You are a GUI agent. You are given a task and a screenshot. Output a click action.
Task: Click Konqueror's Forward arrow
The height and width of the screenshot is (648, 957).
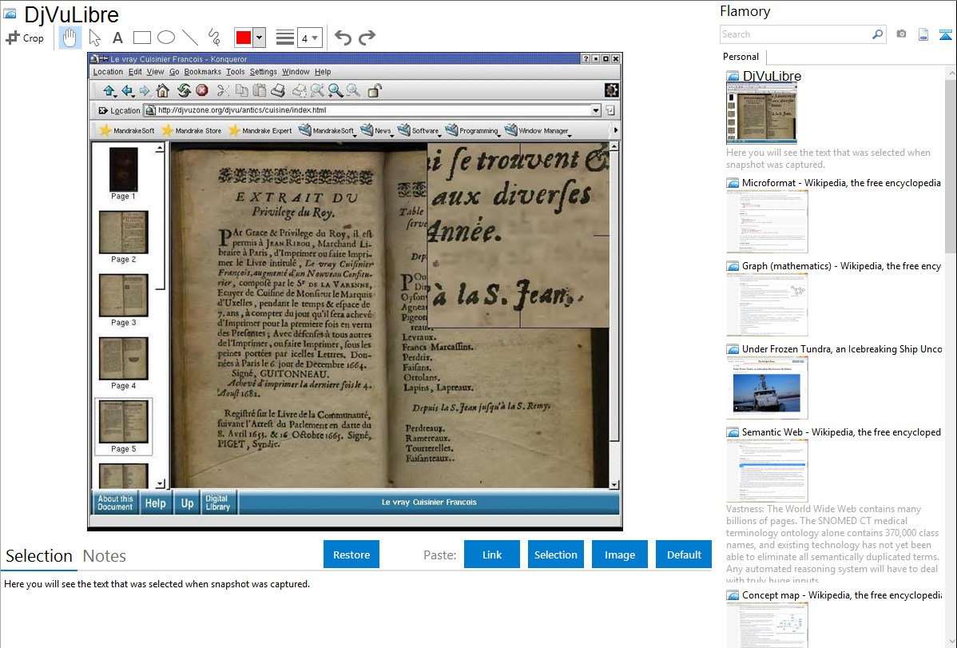click(x=145, y=91)
